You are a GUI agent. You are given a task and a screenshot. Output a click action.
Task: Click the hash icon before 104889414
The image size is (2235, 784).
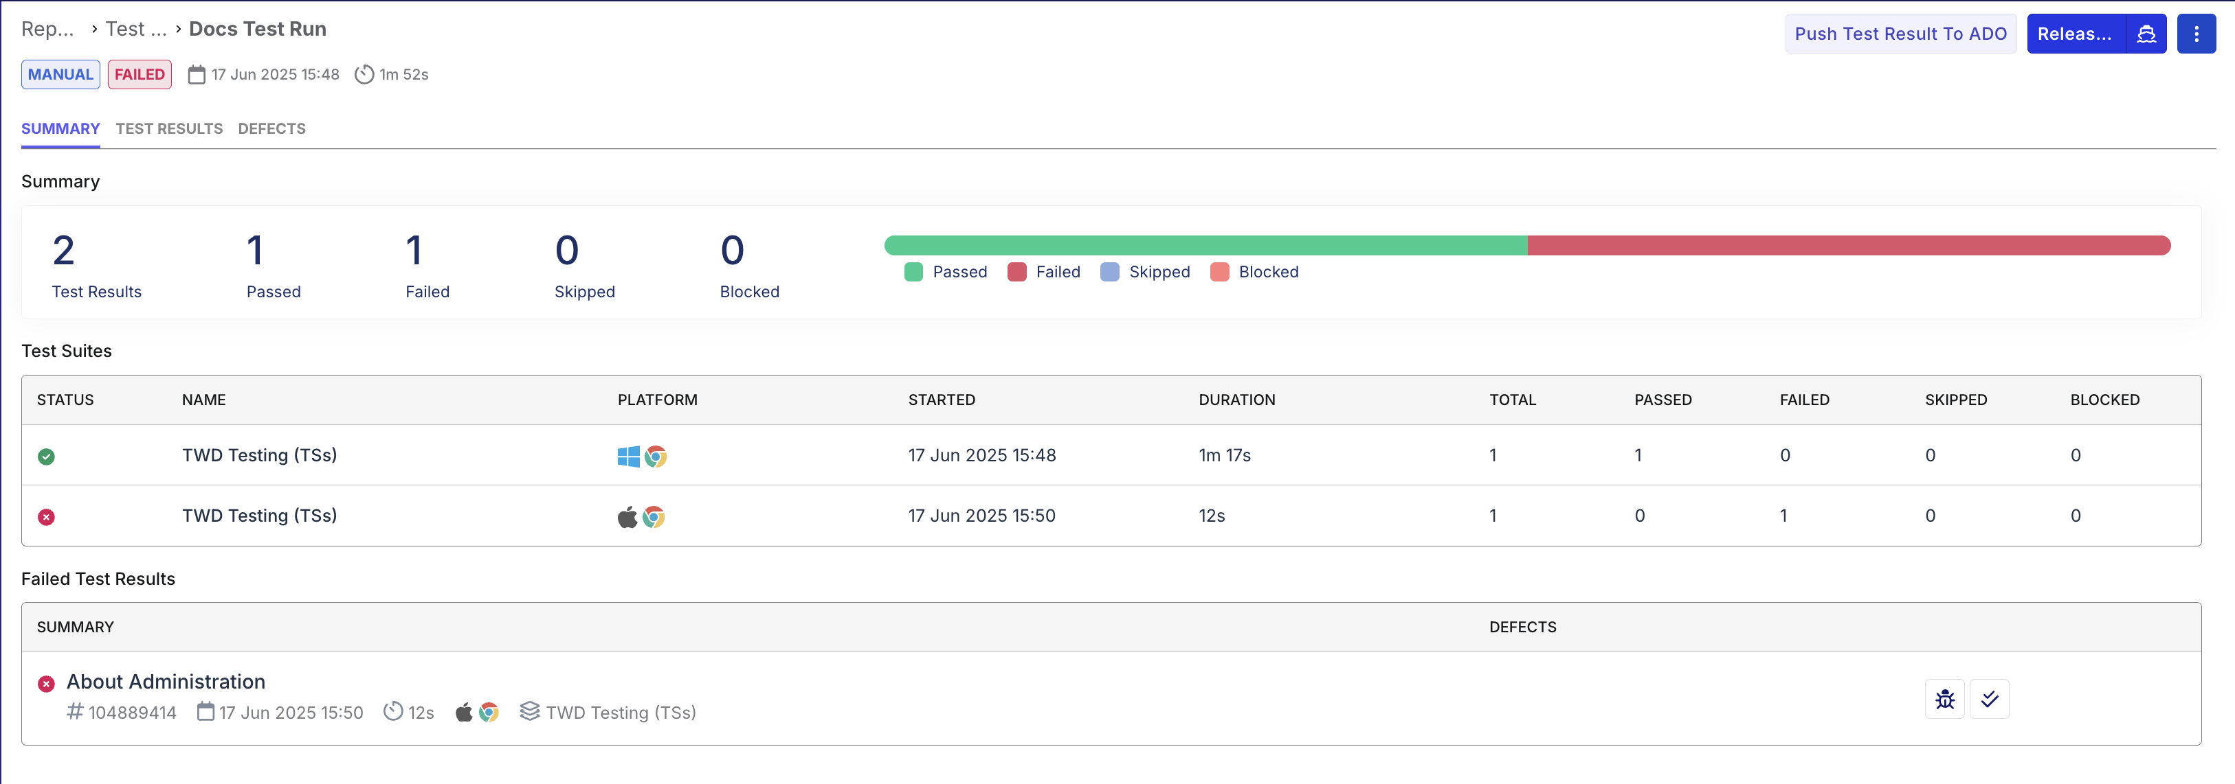76,711
